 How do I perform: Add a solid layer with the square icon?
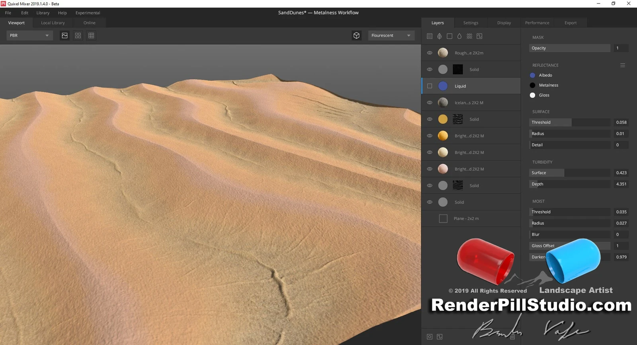449,36
